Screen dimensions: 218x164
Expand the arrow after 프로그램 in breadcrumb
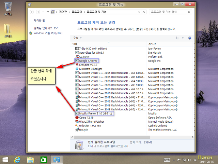pos(84,12)
